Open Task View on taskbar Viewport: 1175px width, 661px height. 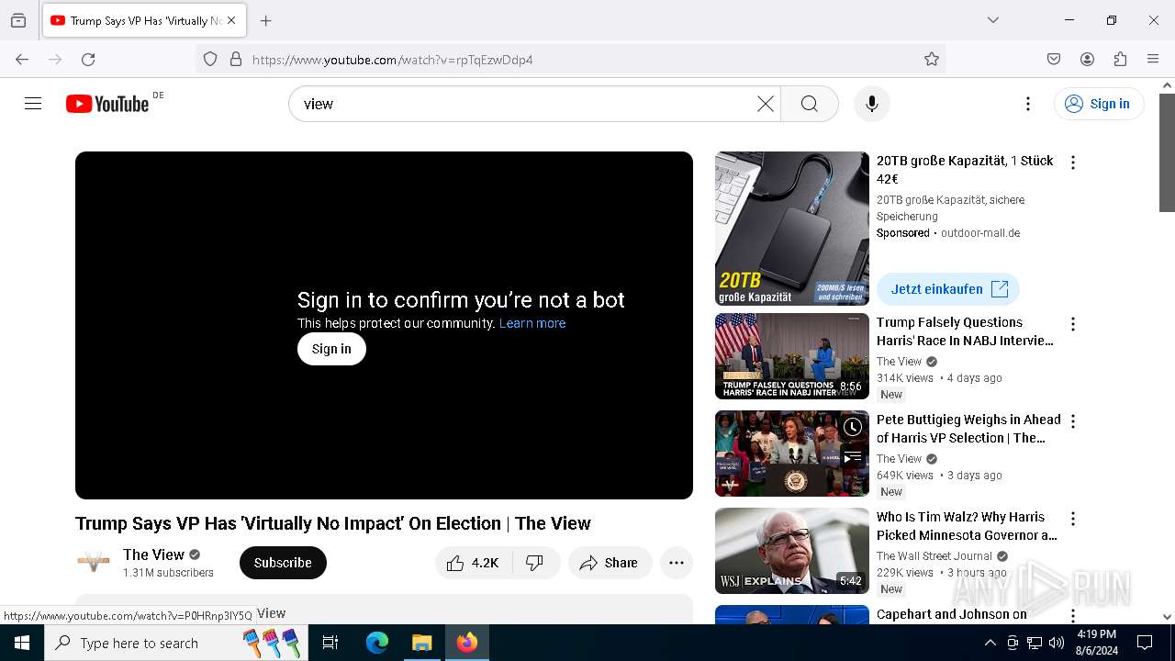[x=330, y=643]
